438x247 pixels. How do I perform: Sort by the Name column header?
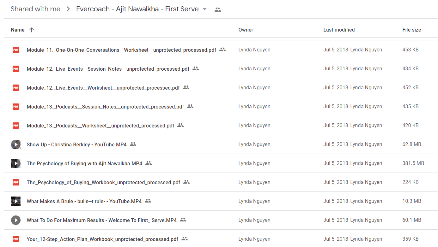[18, 30]
